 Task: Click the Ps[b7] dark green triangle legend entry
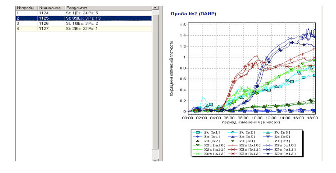206,141
